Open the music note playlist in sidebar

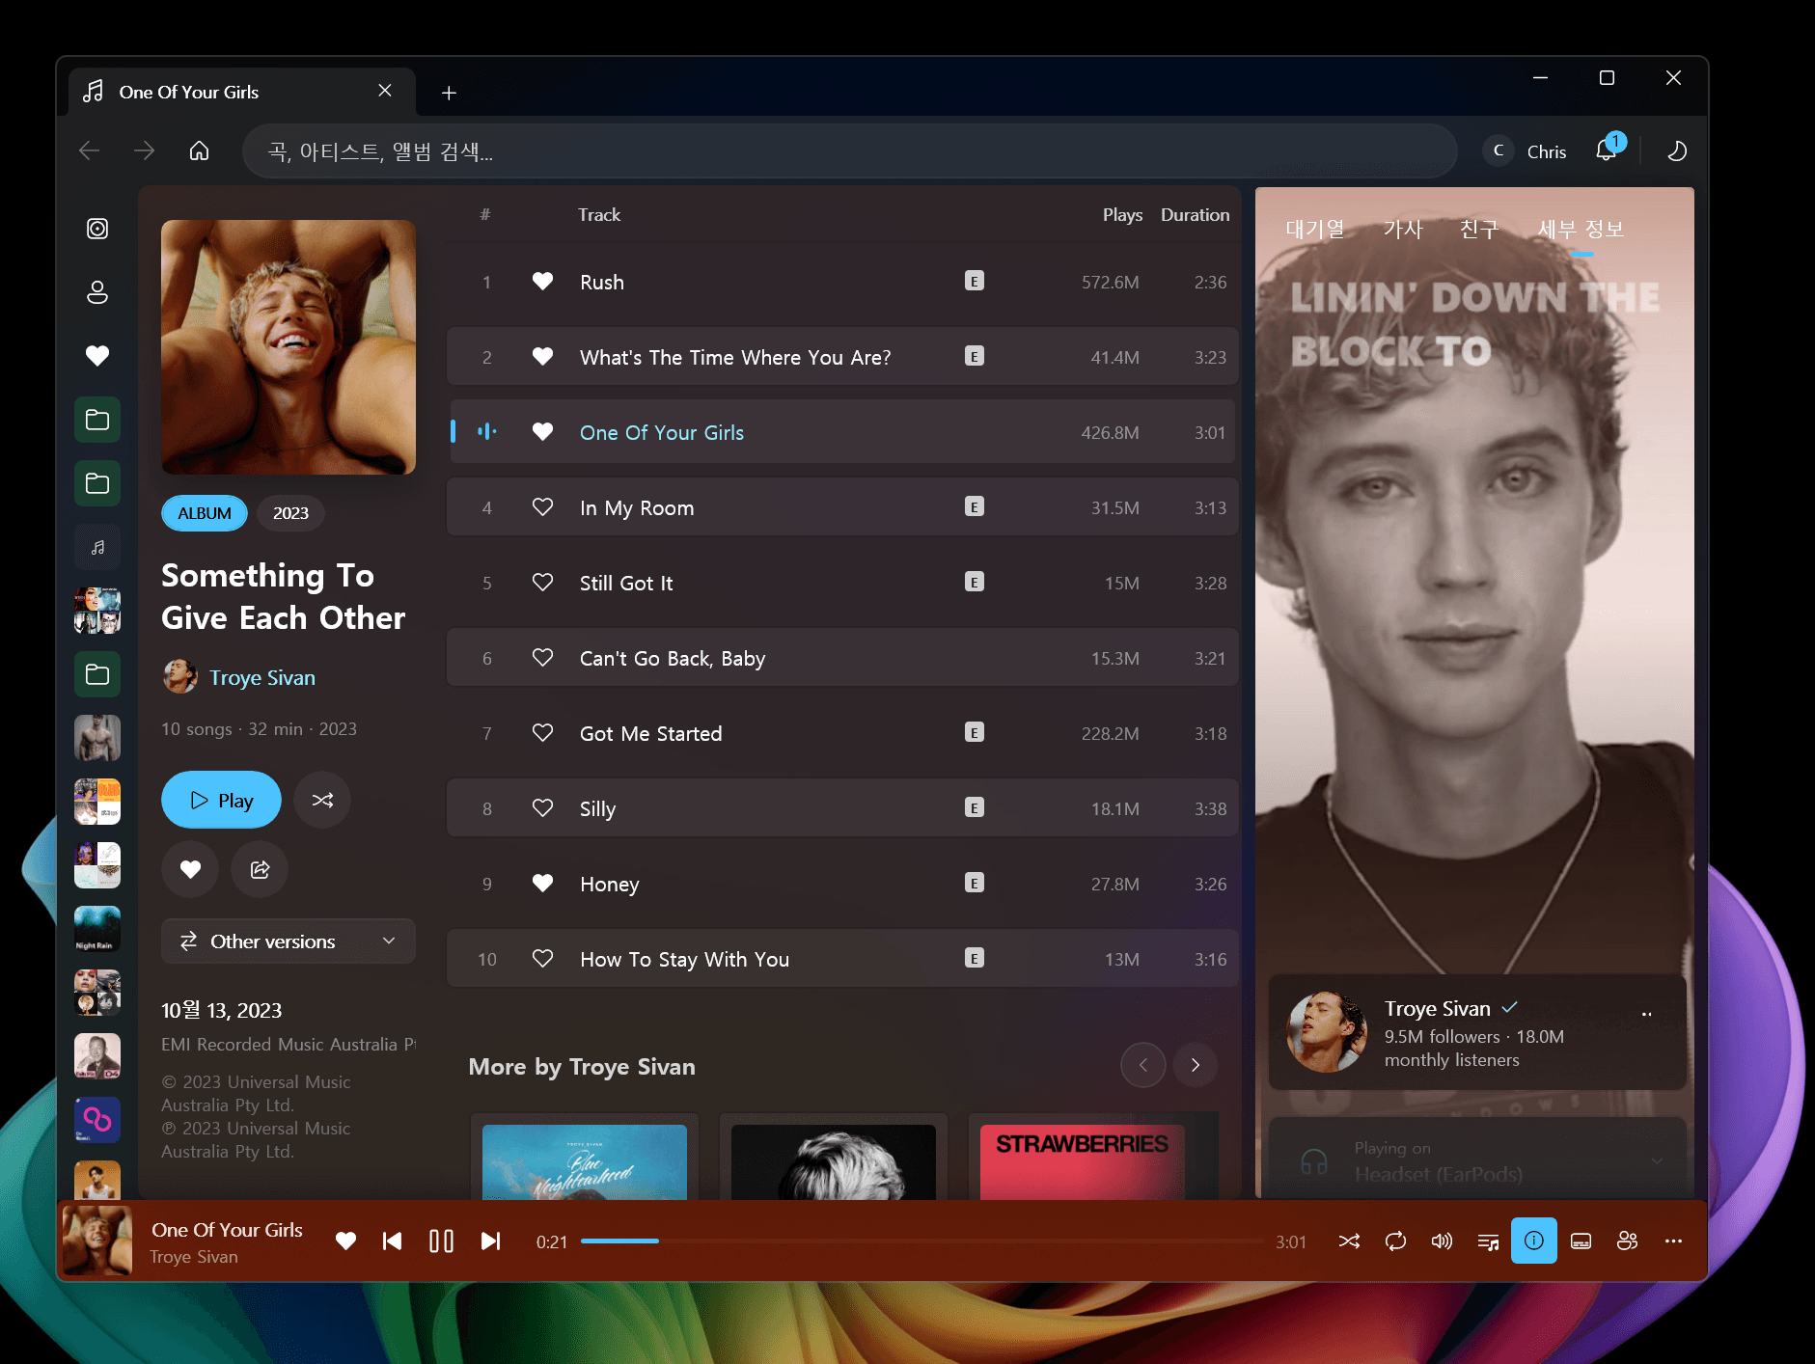tap(97, 547)
